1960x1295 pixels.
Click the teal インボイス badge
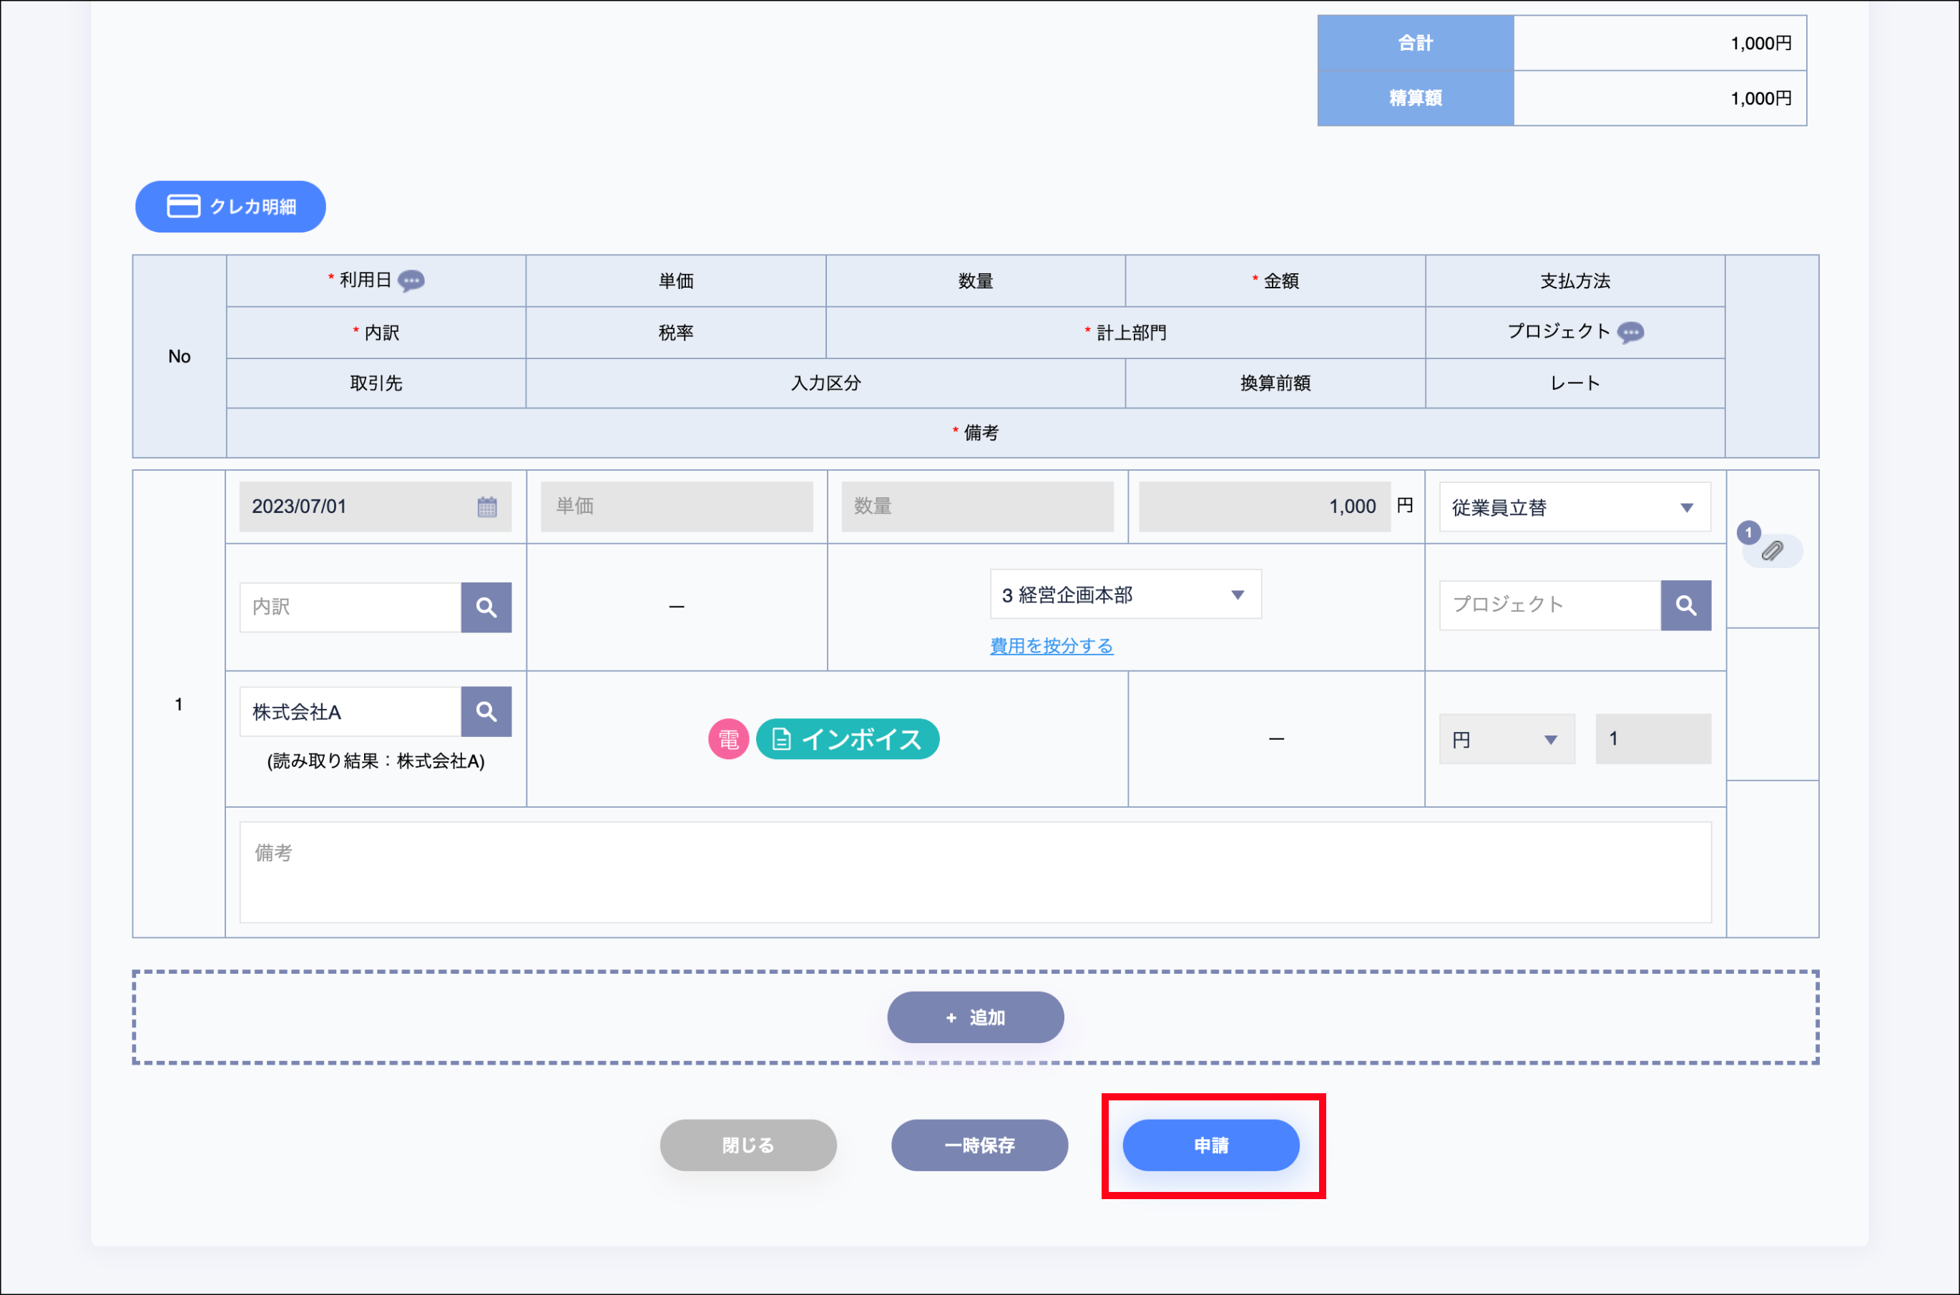click(x=847, y=739)
